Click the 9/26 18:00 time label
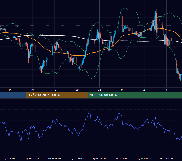182x161 pixels. [55, 158]
